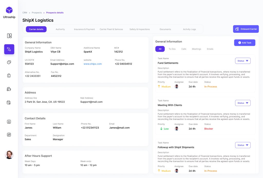
Task: Click the Add Task button
Action: [x=245, y=43]
